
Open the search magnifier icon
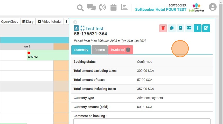80,8
